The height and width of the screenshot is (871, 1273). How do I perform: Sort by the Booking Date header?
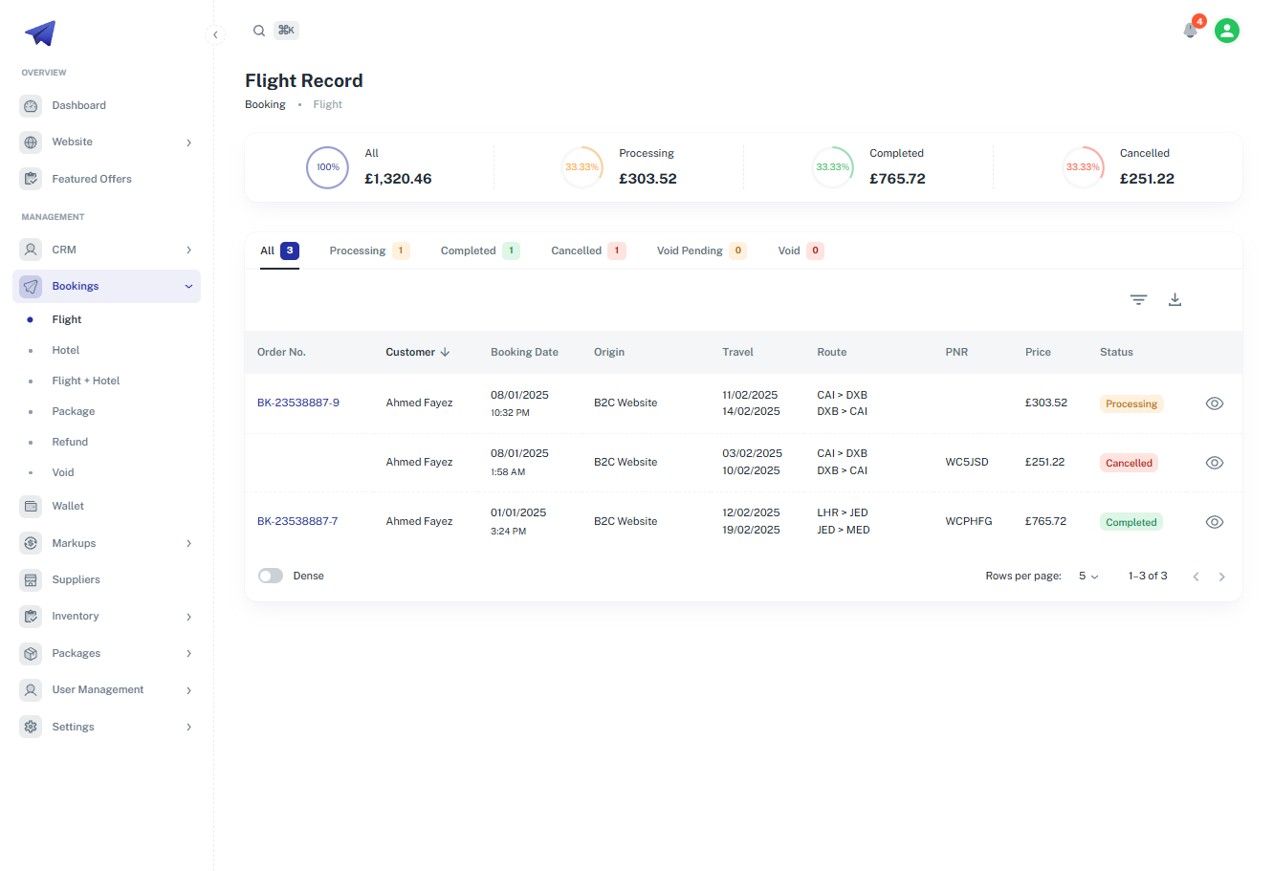[524, 352]
